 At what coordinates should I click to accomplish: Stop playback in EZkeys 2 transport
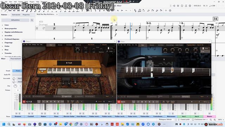[x=47, y=102]
